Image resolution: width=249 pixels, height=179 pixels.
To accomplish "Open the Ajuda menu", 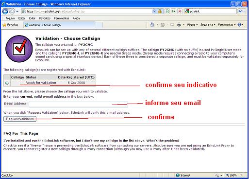I will coord(76,18).
